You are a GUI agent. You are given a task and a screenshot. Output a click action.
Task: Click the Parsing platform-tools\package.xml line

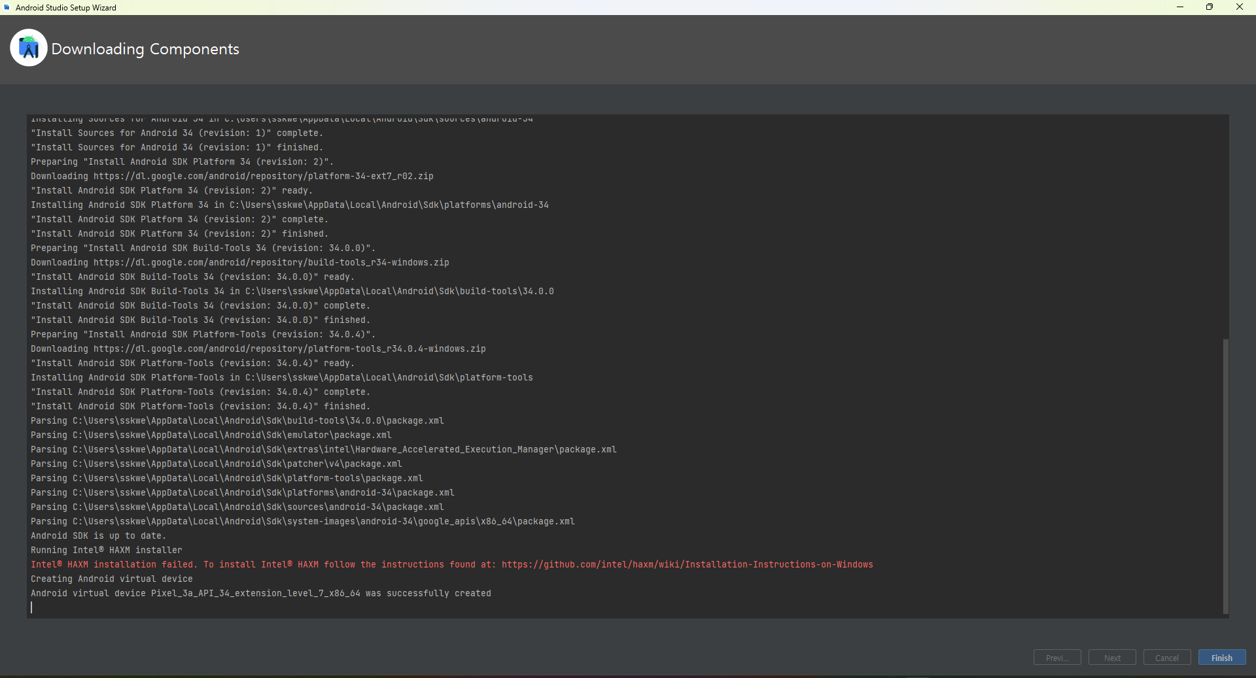(227, 478)
